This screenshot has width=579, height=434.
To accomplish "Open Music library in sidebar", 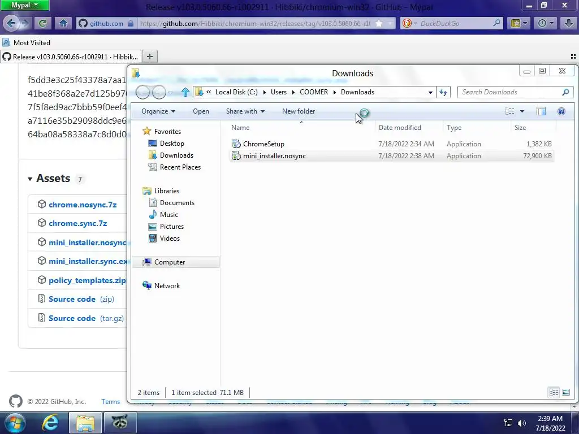I will click(168, 214).
